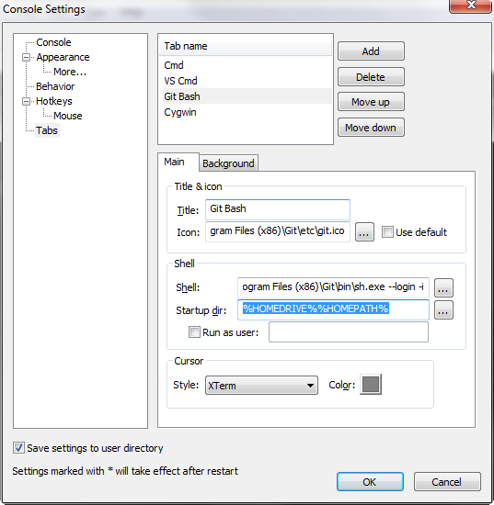Click the Icon path input field
Screen dimensions: 494x505
(x=278, y=231)
